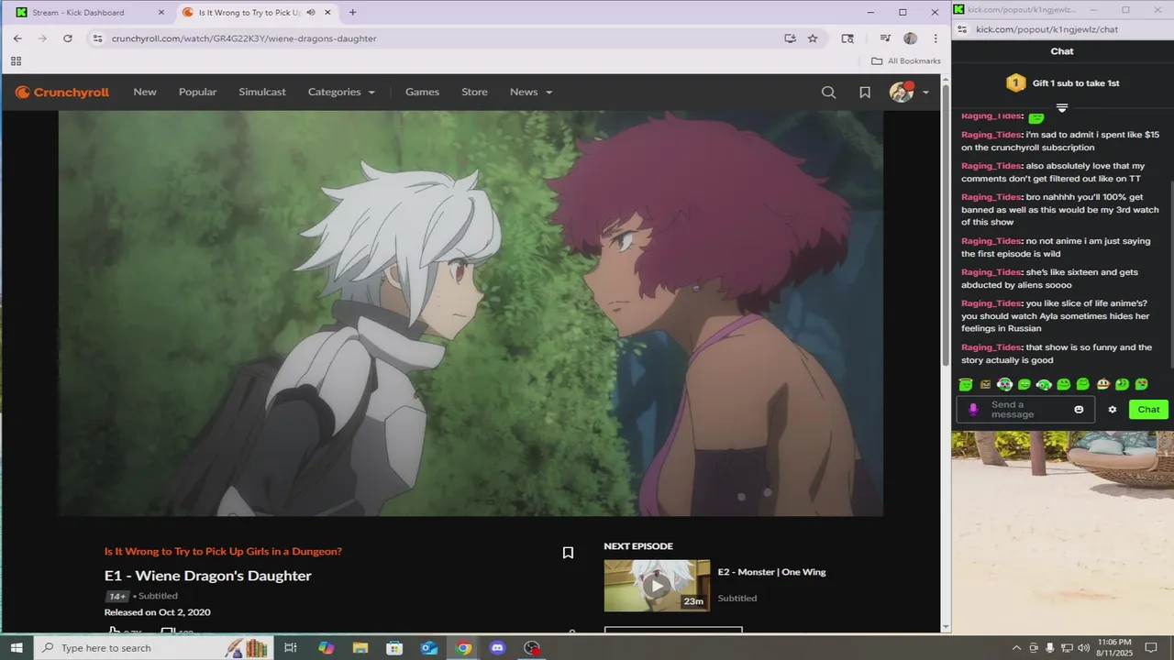Open File Explorer from the taskbar
Viewport: 1174px width, 660px height.
[x=360, y=648]
